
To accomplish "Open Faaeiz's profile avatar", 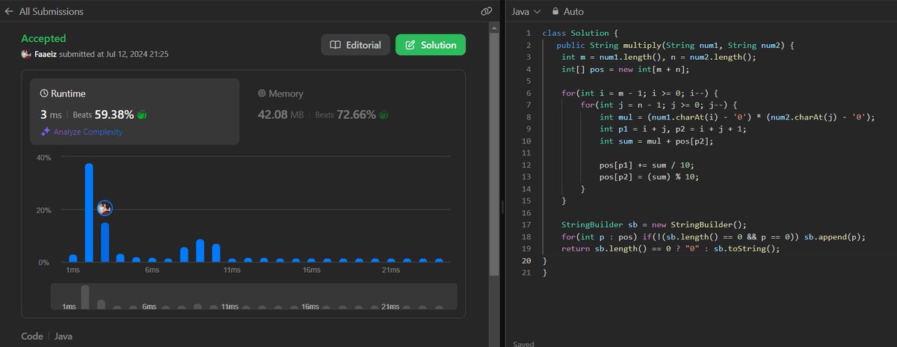I will [26, 54].
